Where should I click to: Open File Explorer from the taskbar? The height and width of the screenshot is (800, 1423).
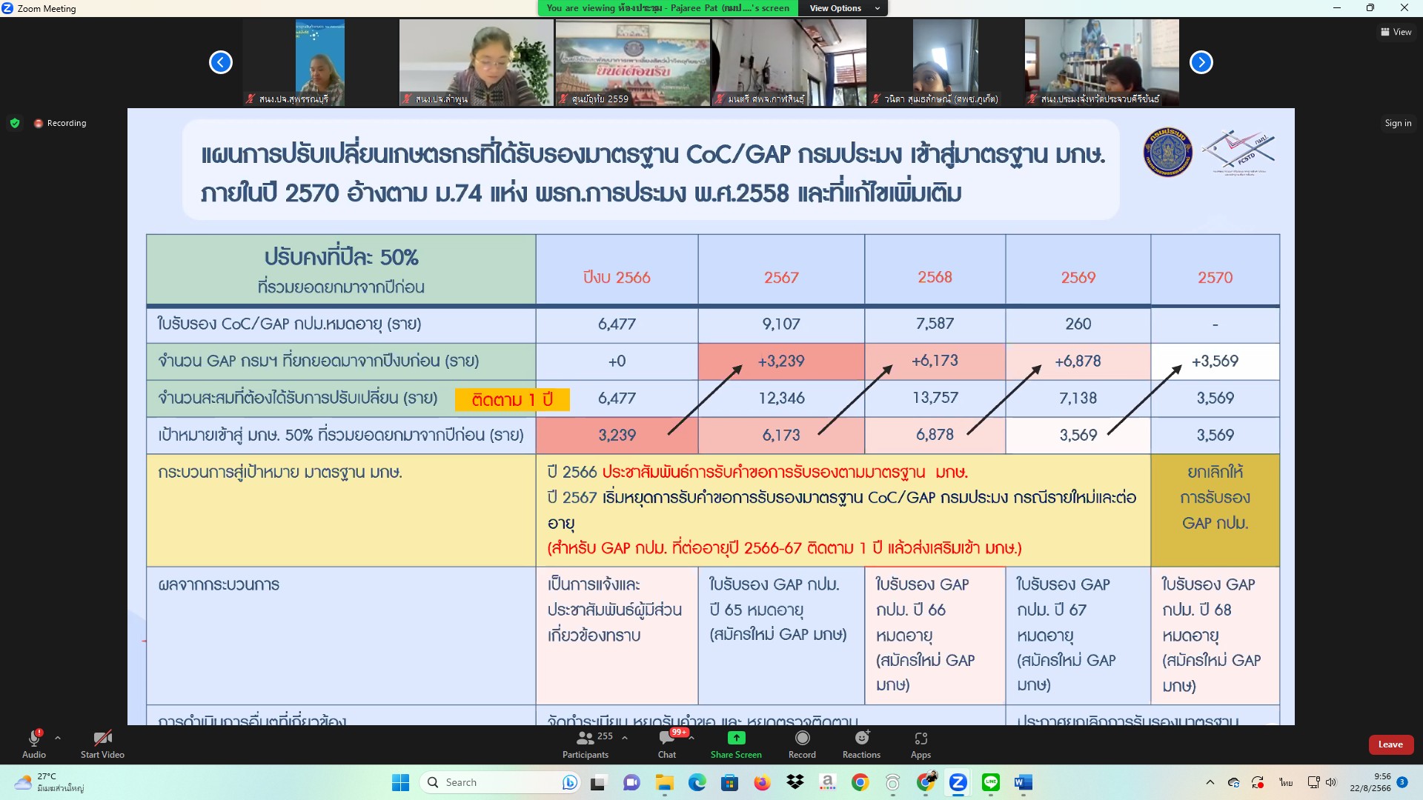pos(664,782)
